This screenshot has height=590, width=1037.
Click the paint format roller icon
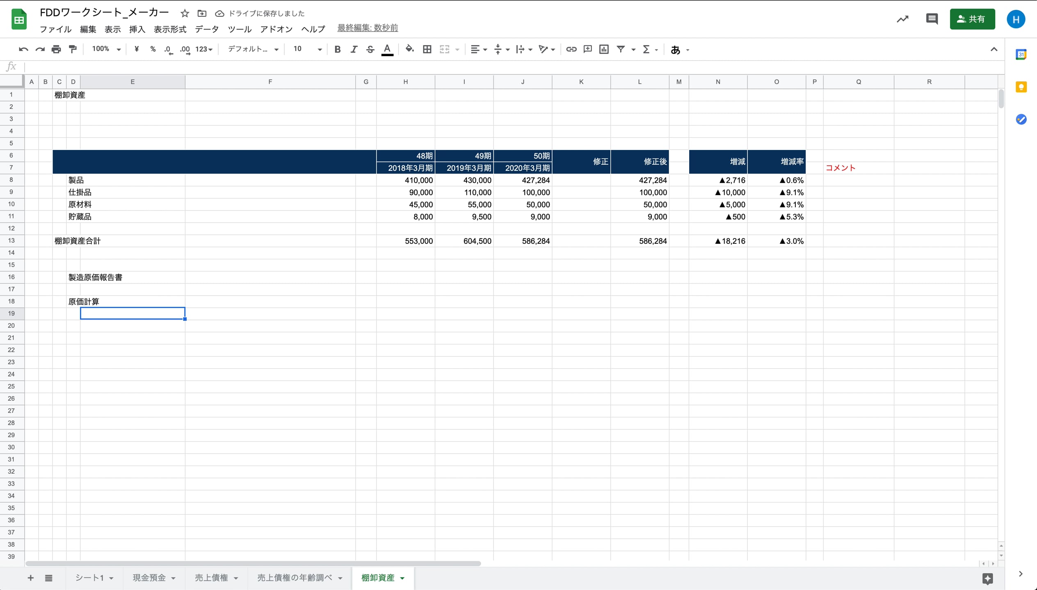pos(73,49)
